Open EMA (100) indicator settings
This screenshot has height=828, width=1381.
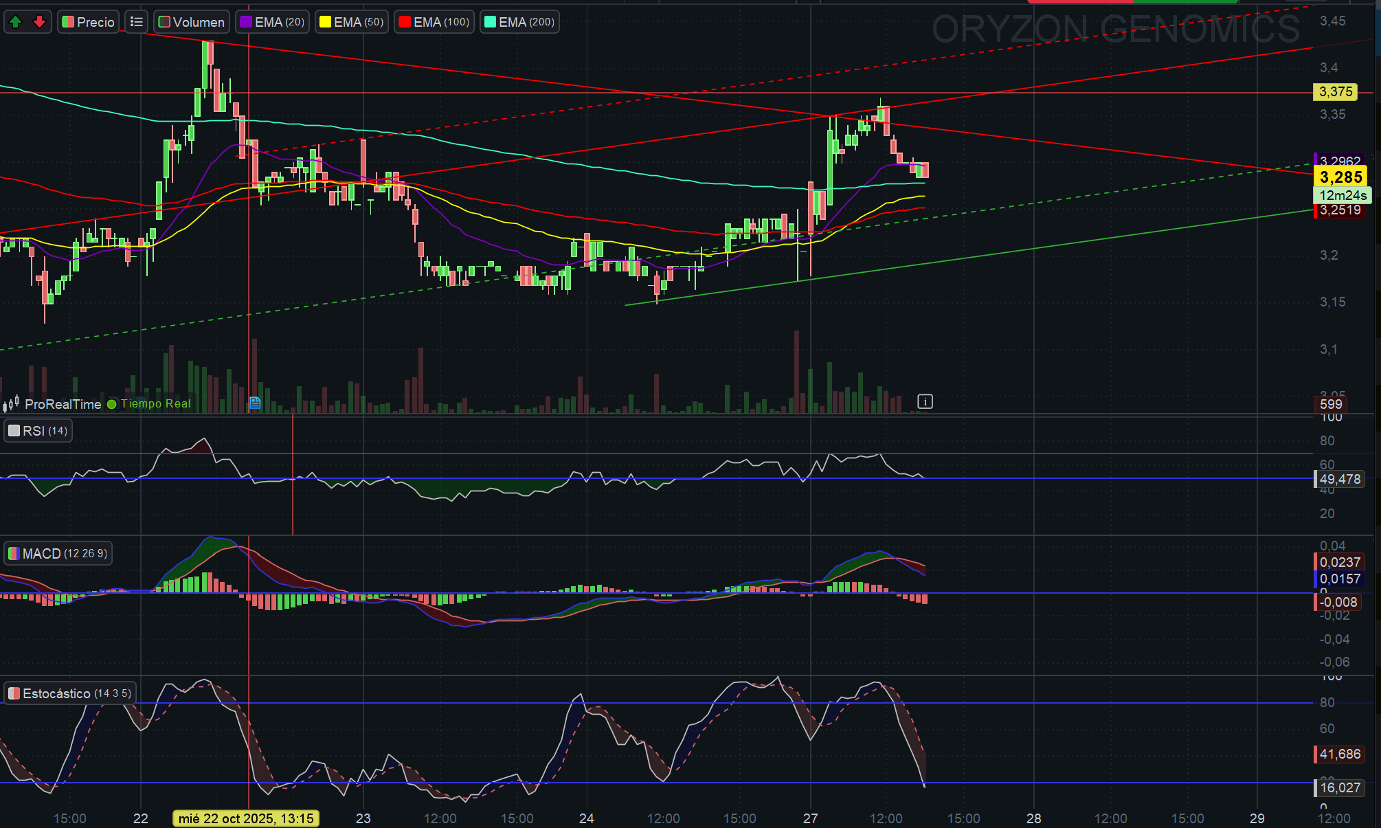[x=434, y=22]
